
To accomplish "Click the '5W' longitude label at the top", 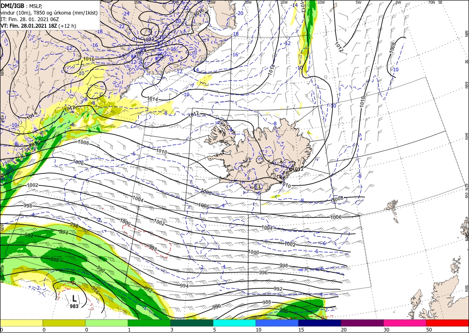I will 358,2.
